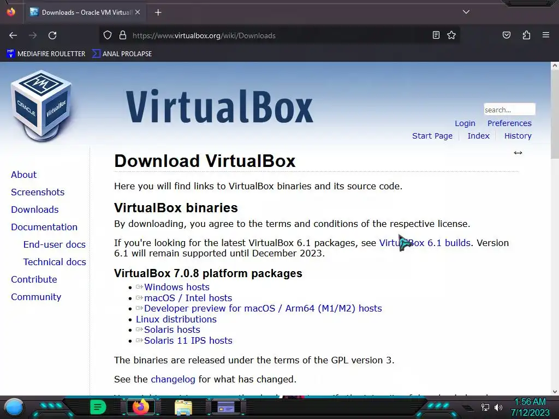559x419 pixels.
Task: Open Technical docs link
Action: tap(55, 262)
